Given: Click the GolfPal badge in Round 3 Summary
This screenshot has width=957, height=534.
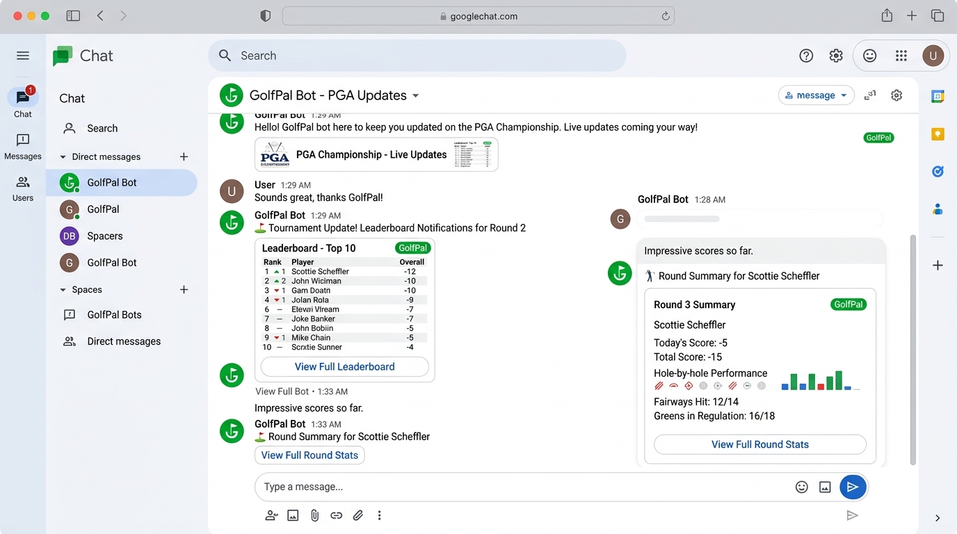Looking at the screenshot, I should click(849, 305).
